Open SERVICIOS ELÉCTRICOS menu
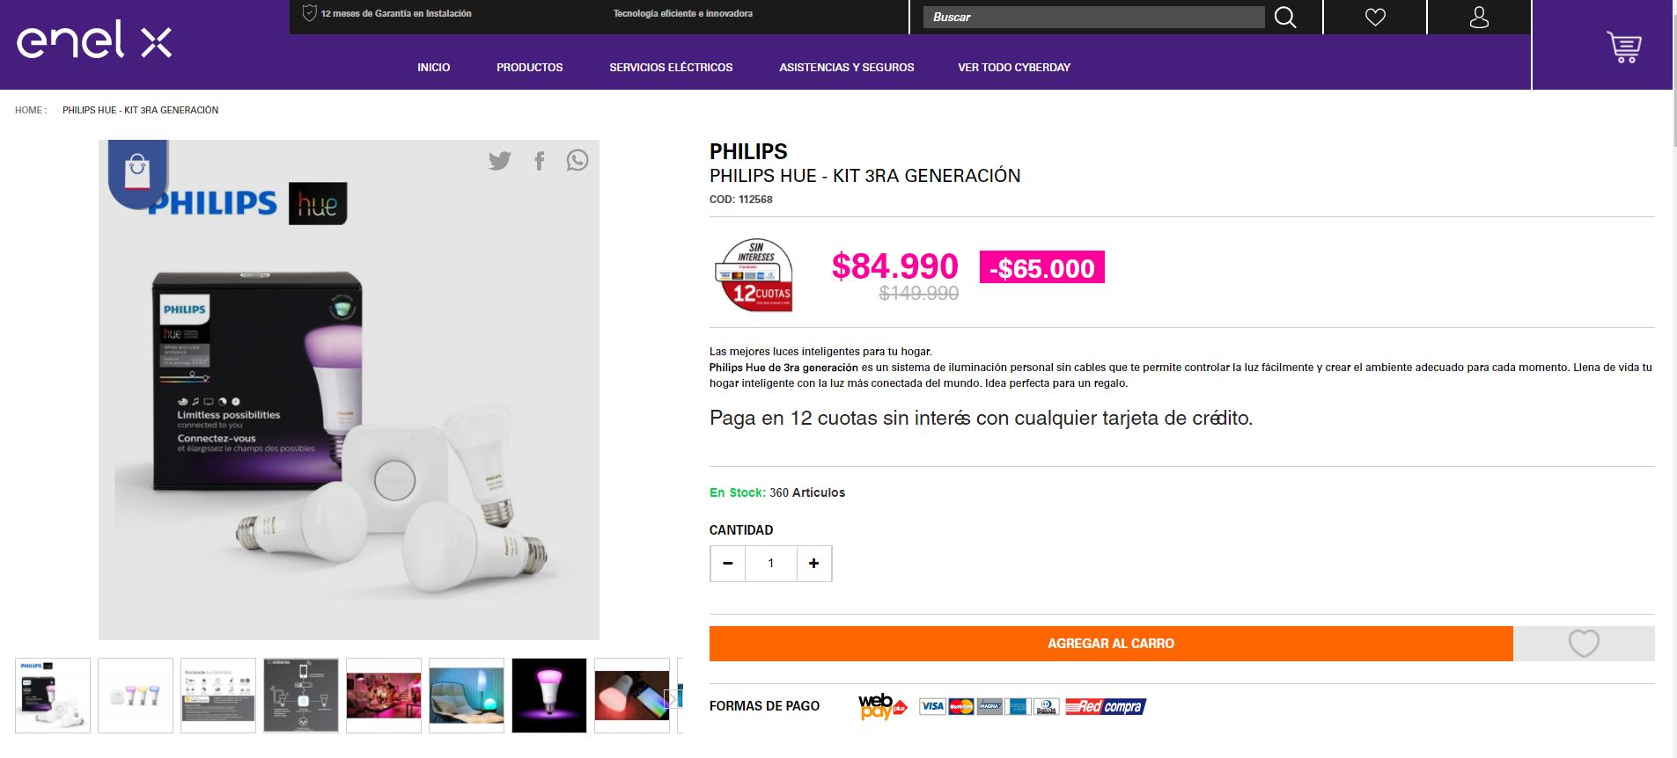This screenshot has height=758, width=1677. [671, 68]
